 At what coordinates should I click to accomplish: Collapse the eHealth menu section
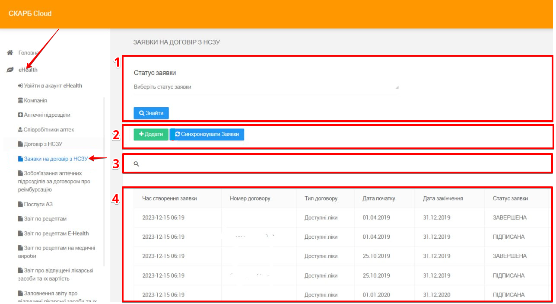pyautogui.click(x=28, y=70)
